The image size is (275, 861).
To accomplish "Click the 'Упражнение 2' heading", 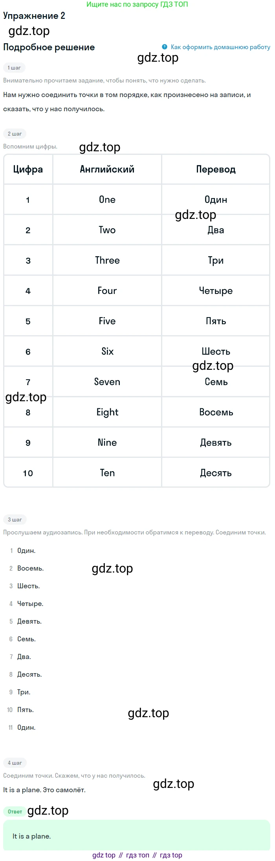I will click(x=34, y=16).
